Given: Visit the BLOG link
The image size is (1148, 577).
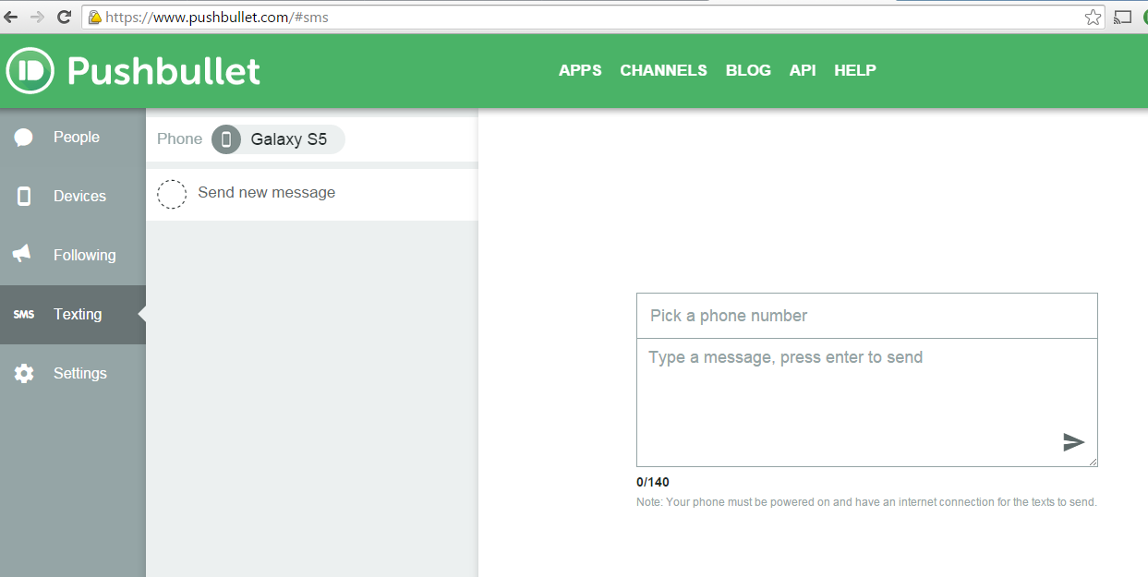Looking at the screenshot, I should 748,70.
